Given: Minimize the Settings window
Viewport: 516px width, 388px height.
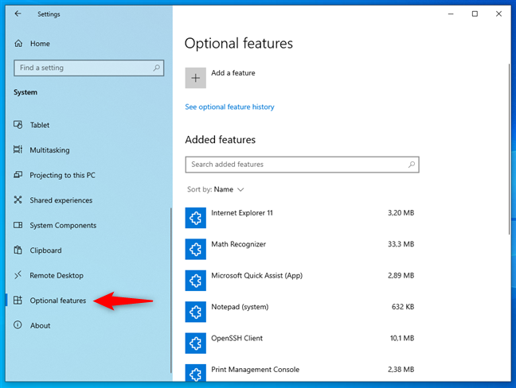Looking at the screenshot, I should coord(451,14).
